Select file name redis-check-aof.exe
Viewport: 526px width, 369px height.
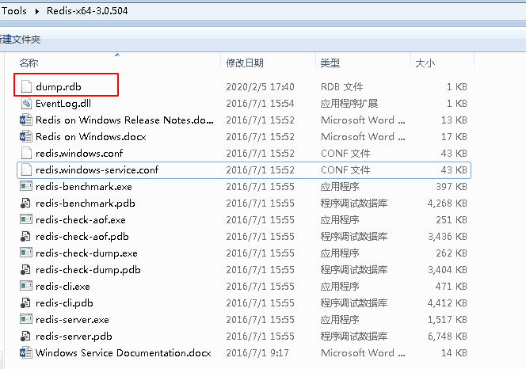81,219
